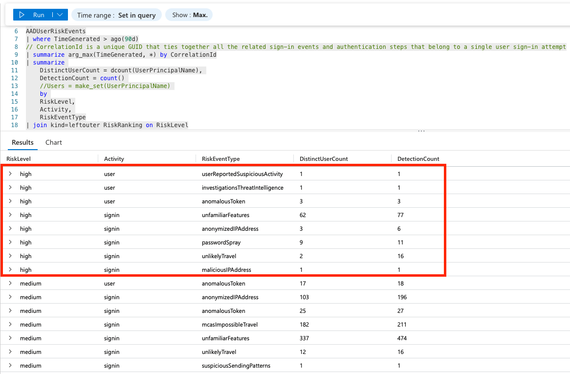Click the Run query button
This screenshot has height=374, width=570.
32,15
